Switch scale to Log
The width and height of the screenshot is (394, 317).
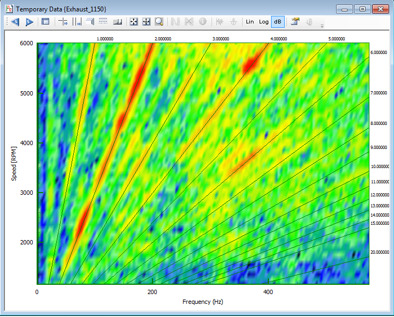264,22
